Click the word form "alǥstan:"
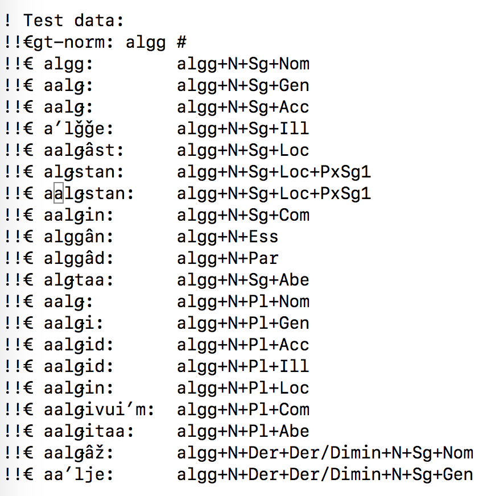 click(83, 172)
